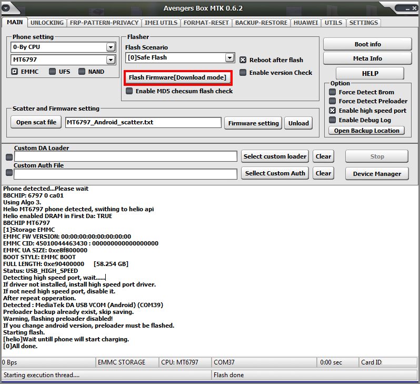Click Sellect Custom Auth button
The image size is (420, 384).
pos(275,173)
